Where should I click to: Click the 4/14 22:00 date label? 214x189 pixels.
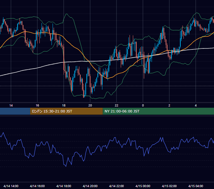(116, 186)
